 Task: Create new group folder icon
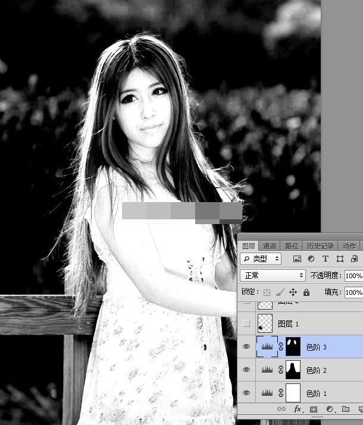tap(345, 410)
